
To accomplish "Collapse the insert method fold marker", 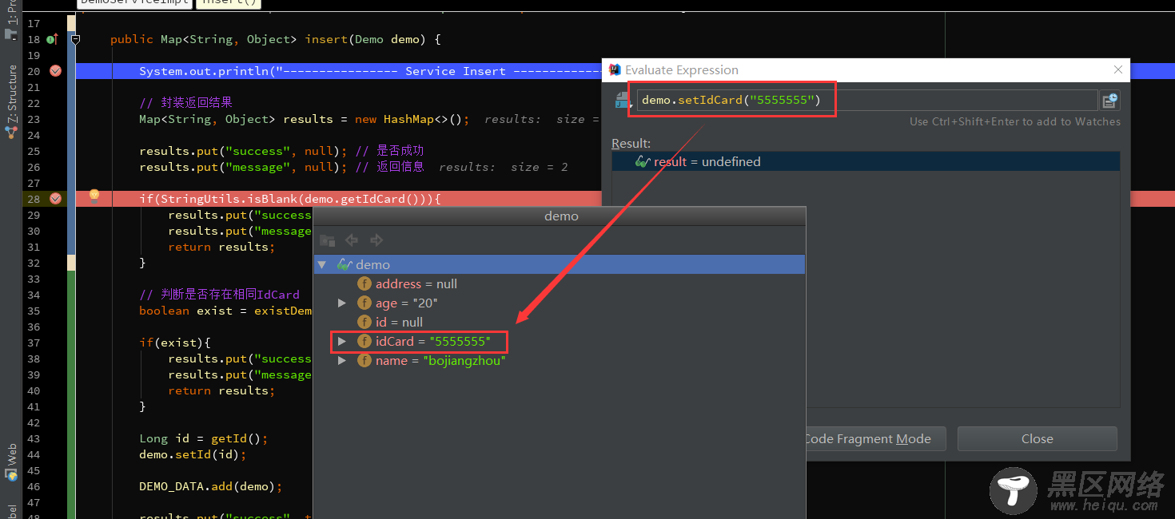I will point(75,39).
